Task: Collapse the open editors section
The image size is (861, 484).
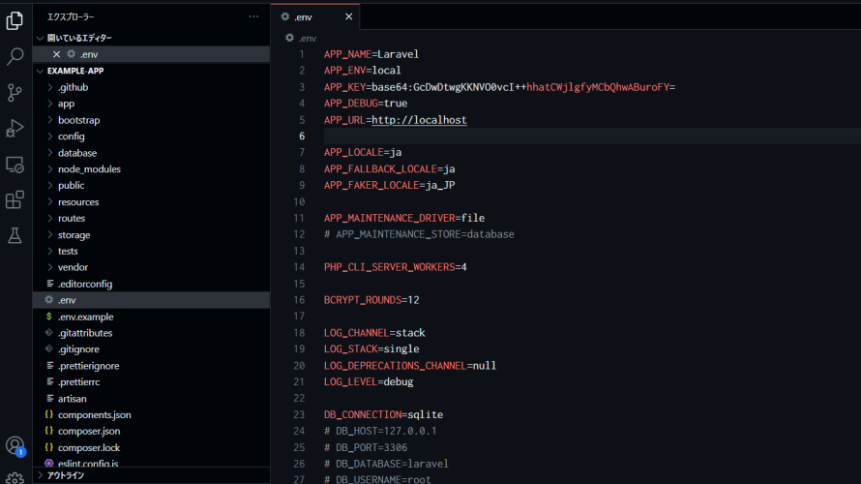Action: point(40,38)
